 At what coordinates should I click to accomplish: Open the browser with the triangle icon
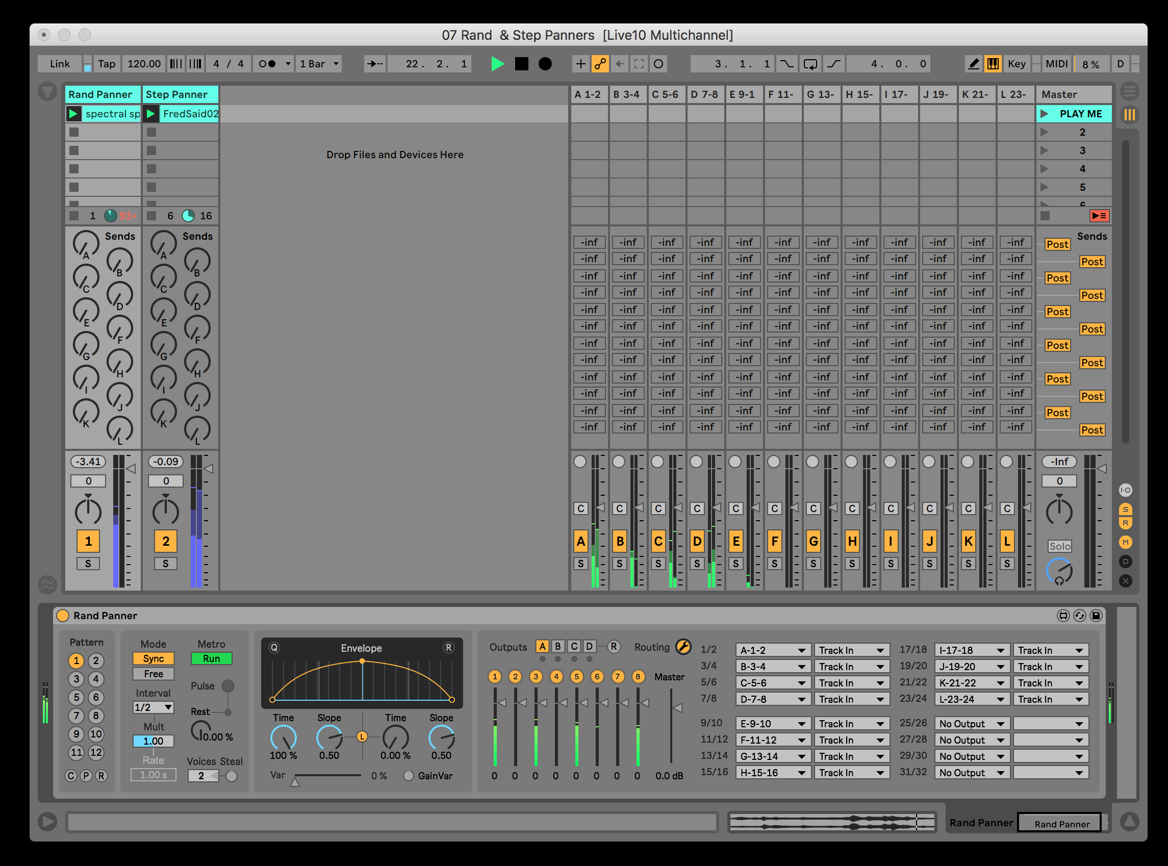(x=47, y=92)
